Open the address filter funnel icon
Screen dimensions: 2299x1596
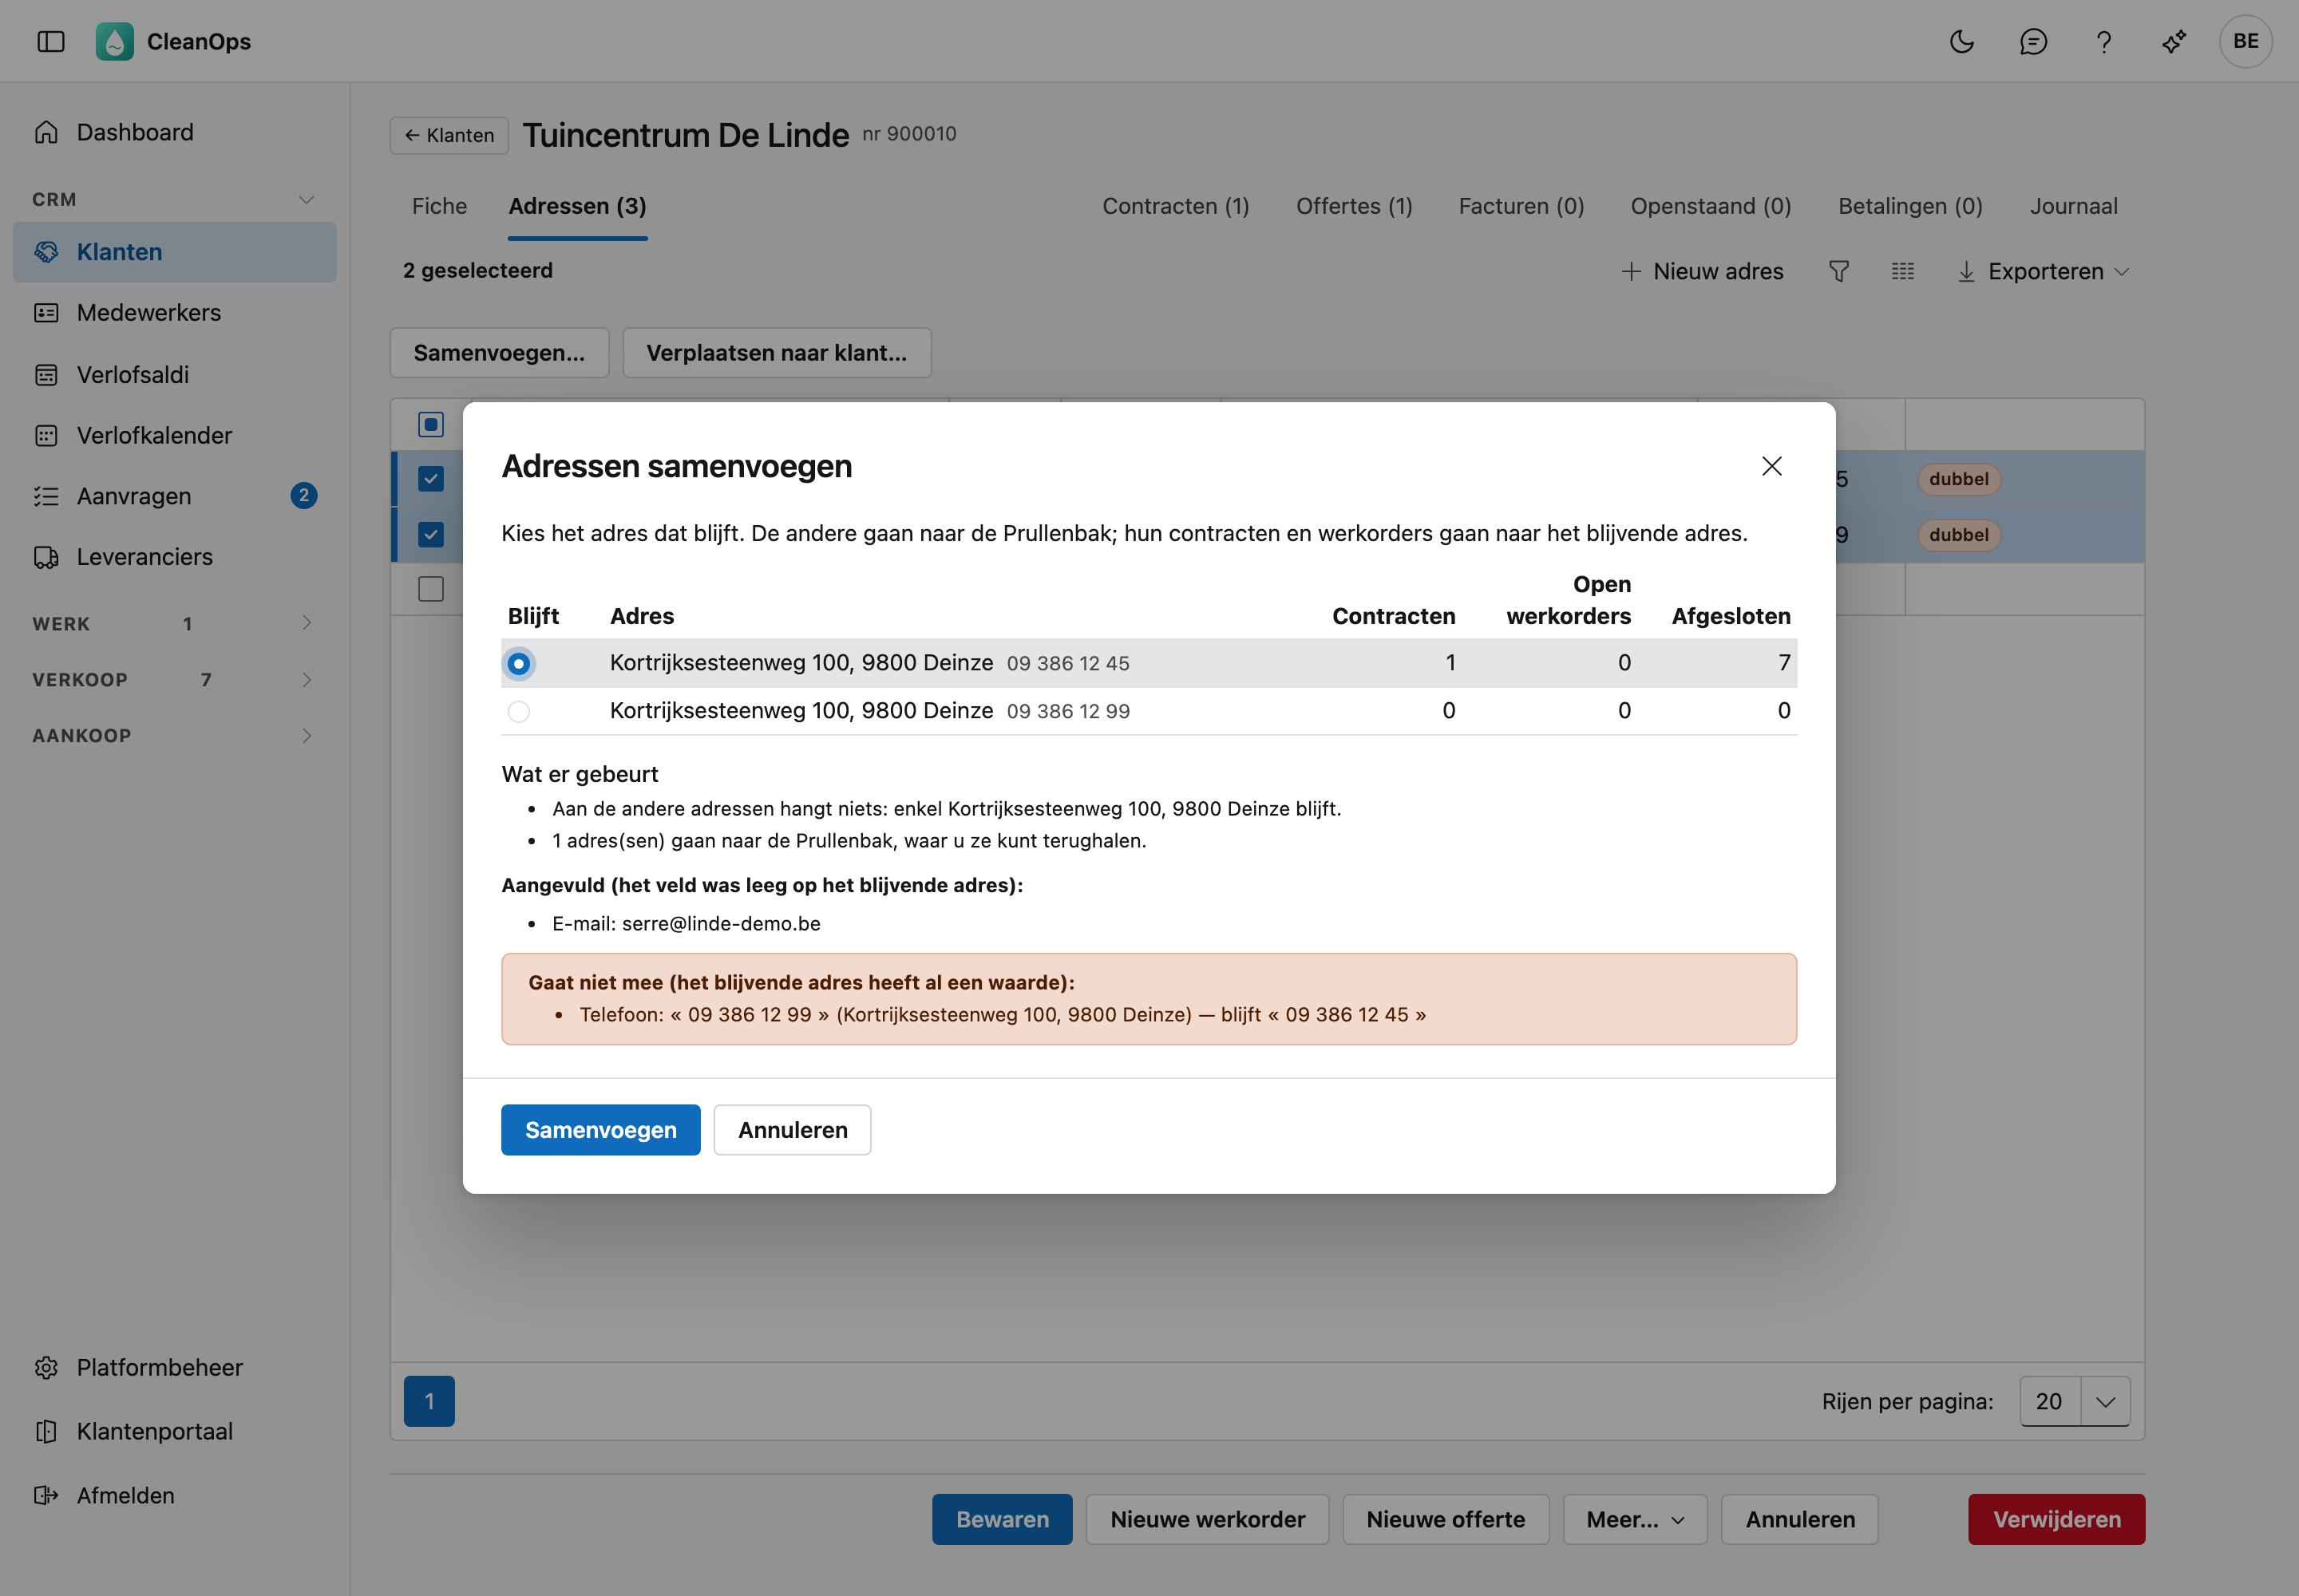point(1838,271)
